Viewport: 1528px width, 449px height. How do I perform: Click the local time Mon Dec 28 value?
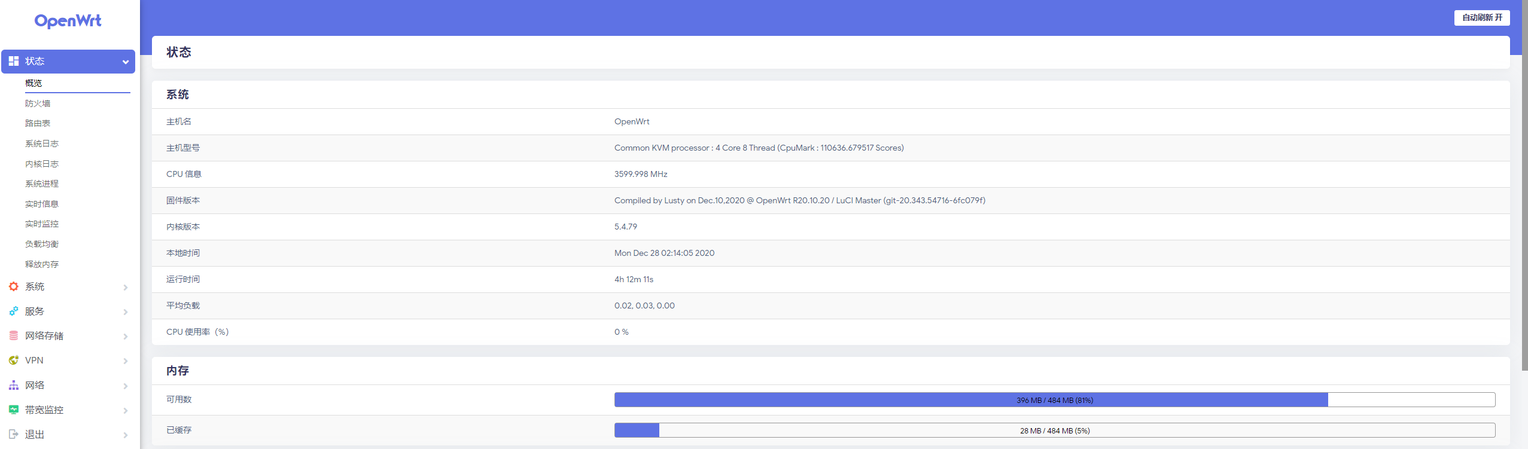coord(664,253)
